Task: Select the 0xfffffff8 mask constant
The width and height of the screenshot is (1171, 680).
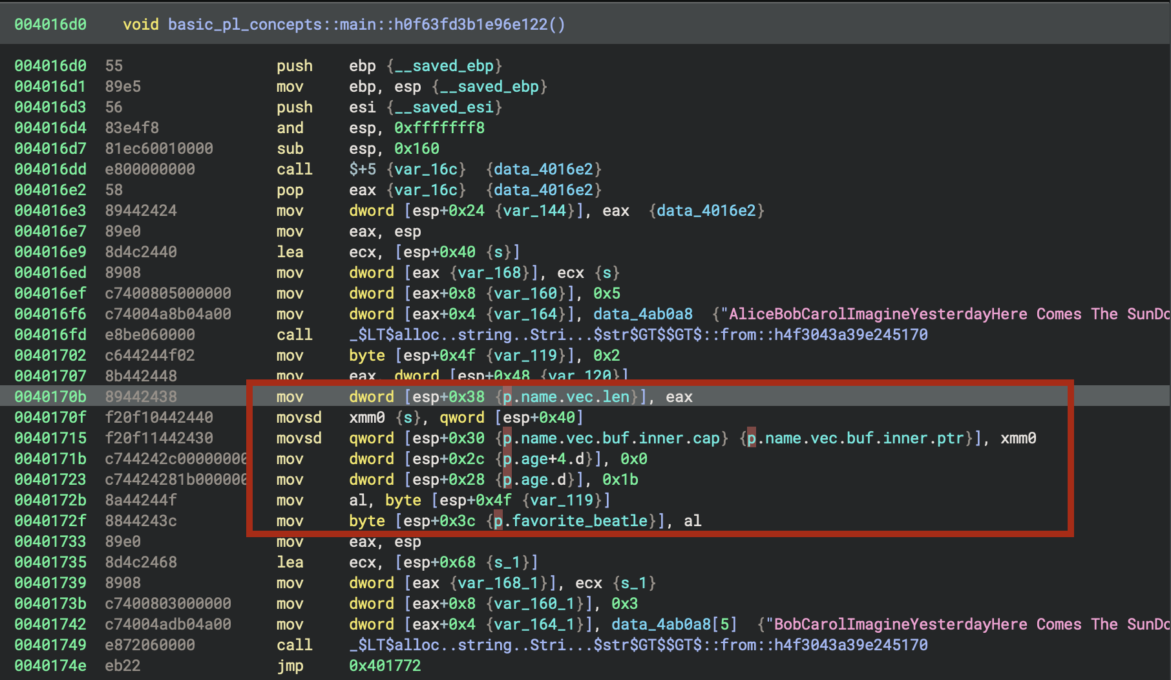Action: click(x=439, y=128)
